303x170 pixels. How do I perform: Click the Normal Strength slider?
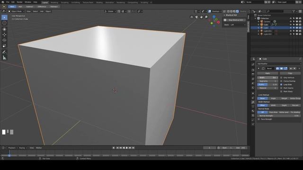point(279,116)
